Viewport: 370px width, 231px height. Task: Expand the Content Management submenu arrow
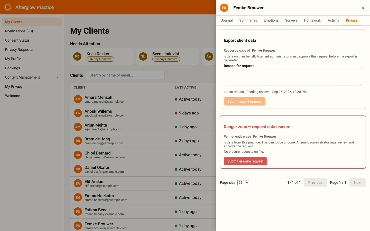tap(58, 78)
